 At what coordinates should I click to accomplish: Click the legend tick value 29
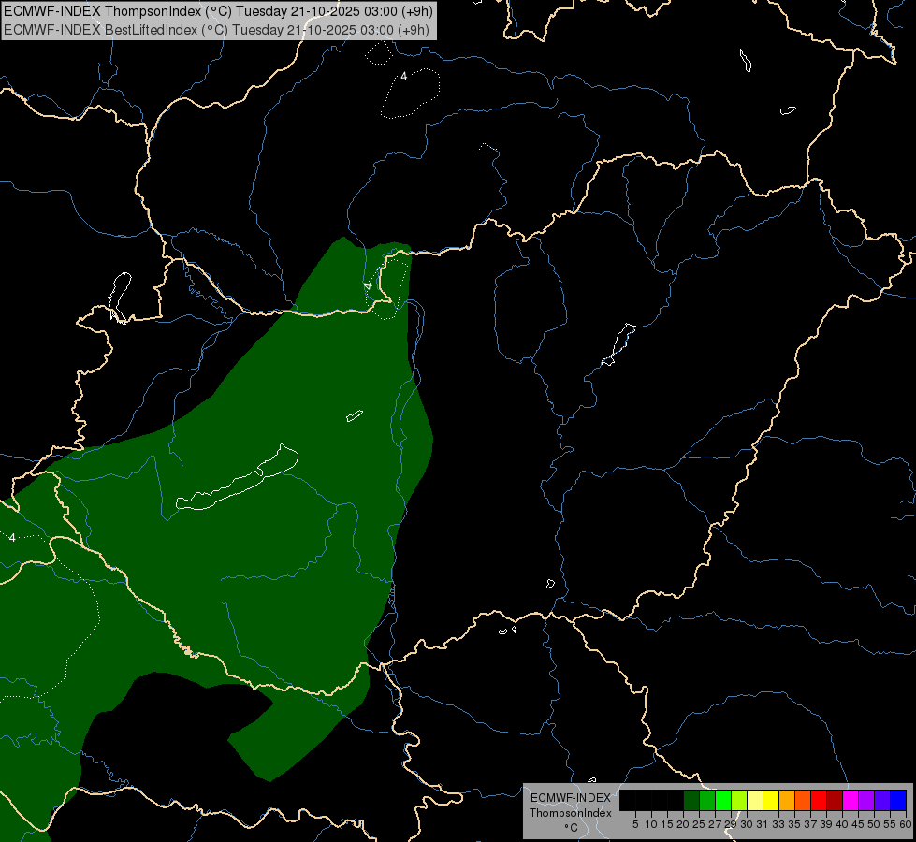[x=731, y=824]
